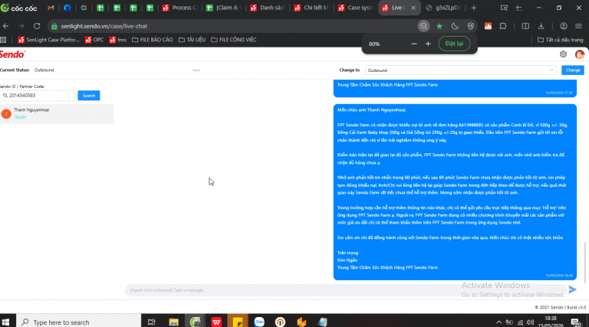Close the Live chat tab
The image size is (589, 327).
413,8
